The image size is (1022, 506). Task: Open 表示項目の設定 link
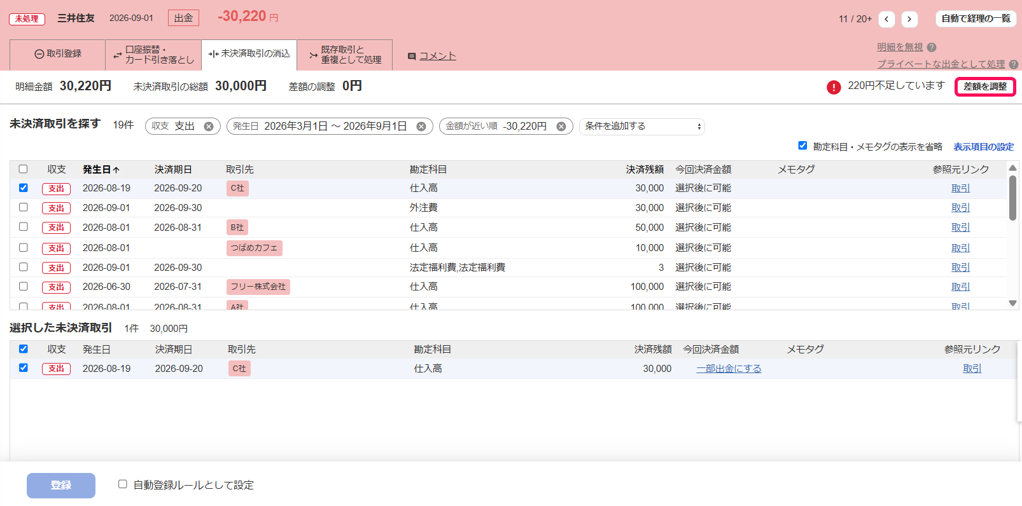pyautogui.click(x=983, y=147)
